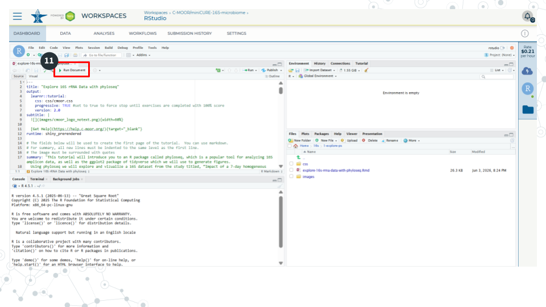Click the environment search field
The height and width of the screenshot is (307, 546).
pos(497,77)
